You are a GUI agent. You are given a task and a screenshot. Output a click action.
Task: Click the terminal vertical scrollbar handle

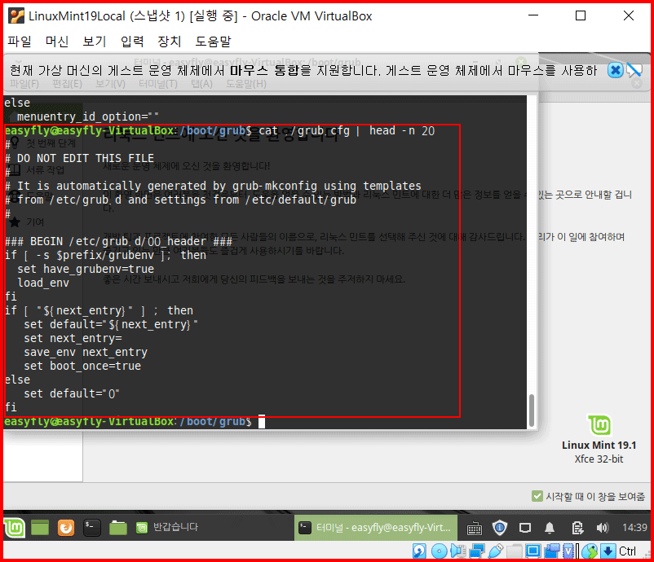coord(532,410)
